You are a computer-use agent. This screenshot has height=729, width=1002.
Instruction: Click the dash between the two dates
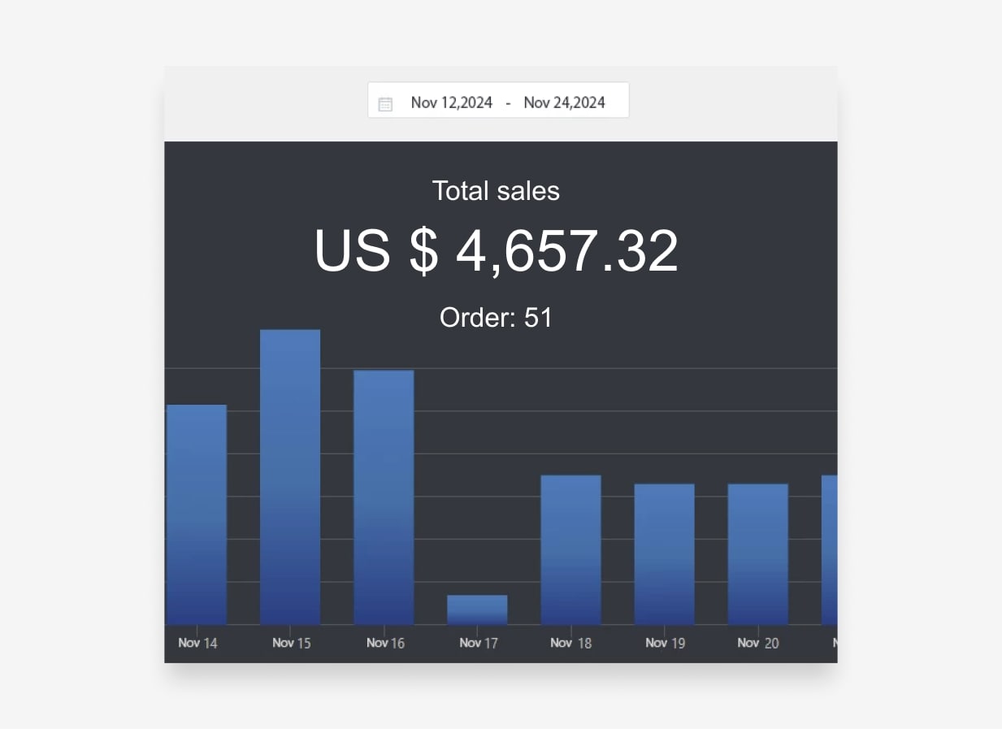pyautogui.click(x=510, y=102)
